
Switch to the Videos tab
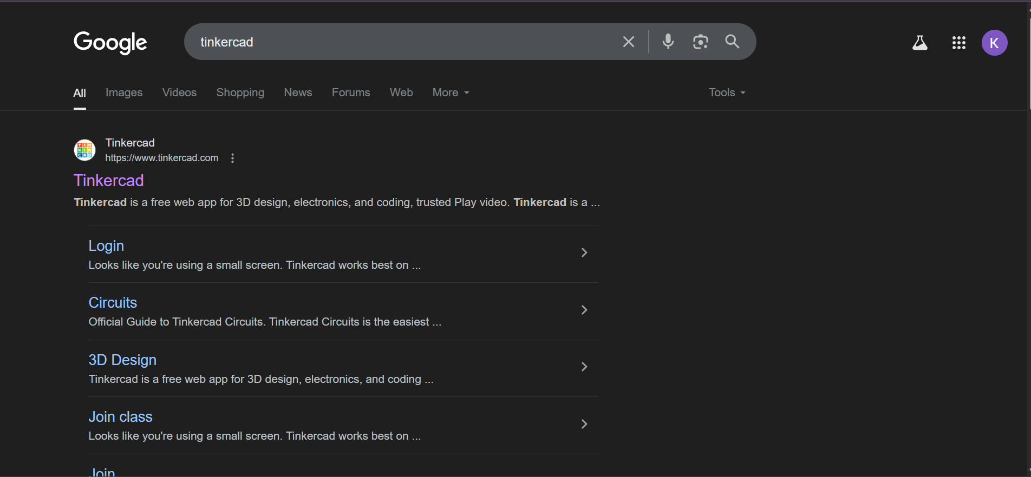179,92
